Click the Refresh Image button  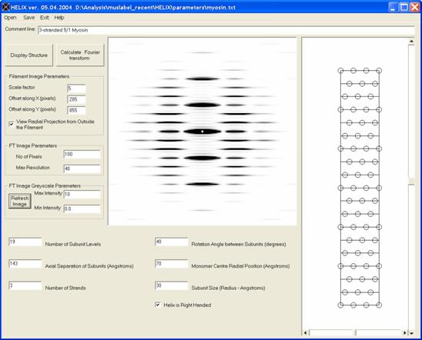click(x=20, y=201)
